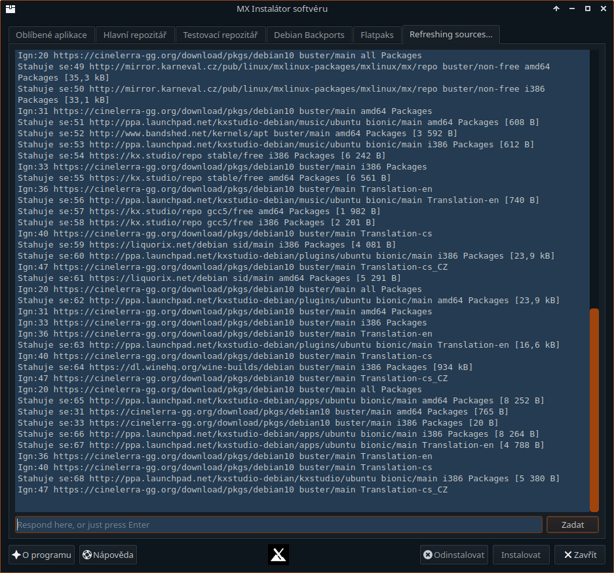
Task: Click the O programu button
Action: [x=41, y=555]
